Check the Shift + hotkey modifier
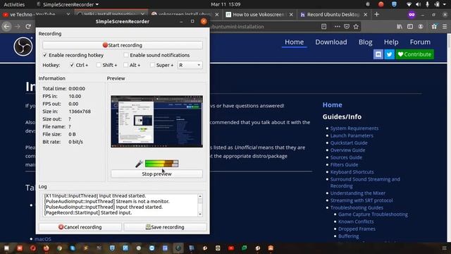The width and height of the screenshot is (451, 254). 99,65
